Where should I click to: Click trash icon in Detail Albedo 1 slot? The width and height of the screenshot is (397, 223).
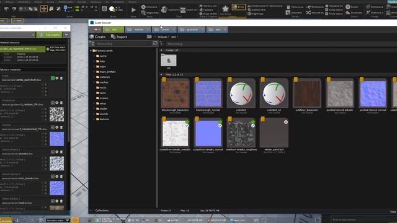61,152
